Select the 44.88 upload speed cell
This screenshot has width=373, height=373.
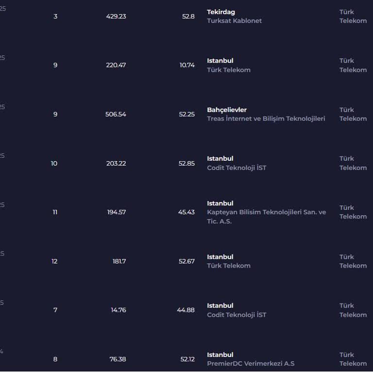(x=186, y=310)
